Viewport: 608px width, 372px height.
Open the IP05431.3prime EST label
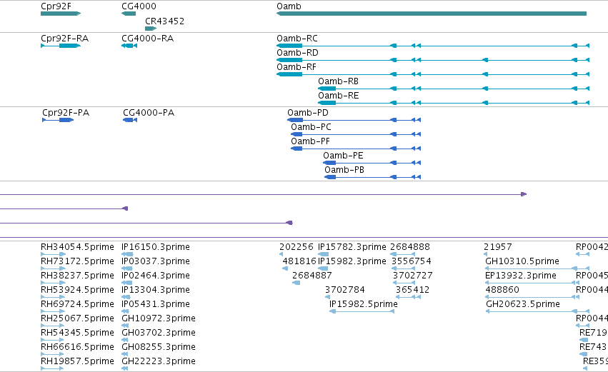point(156,304)
